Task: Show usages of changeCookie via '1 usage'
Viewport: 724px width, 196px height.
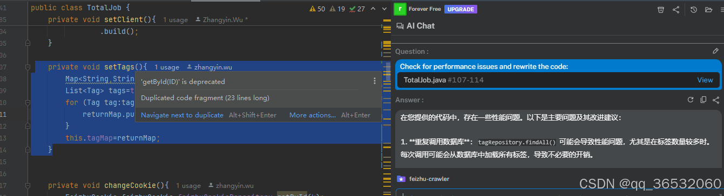Action: click(x=188, y=186)
